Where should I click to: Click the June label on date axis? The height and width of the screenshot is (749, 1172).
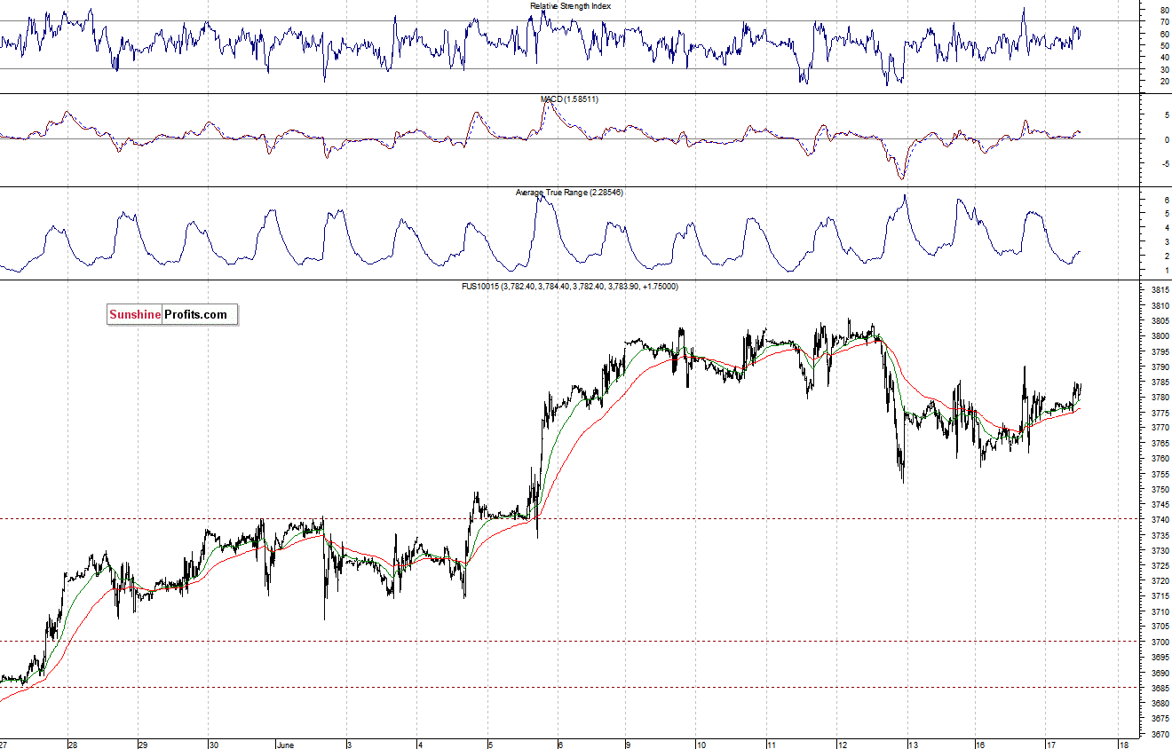(286, 744)
